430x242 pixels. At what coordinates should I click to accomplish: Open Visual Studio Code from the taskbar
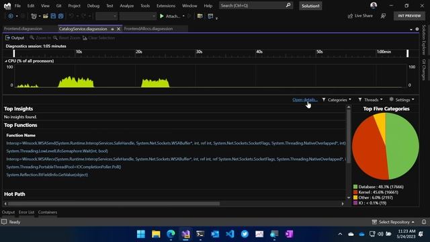(230, 234)
